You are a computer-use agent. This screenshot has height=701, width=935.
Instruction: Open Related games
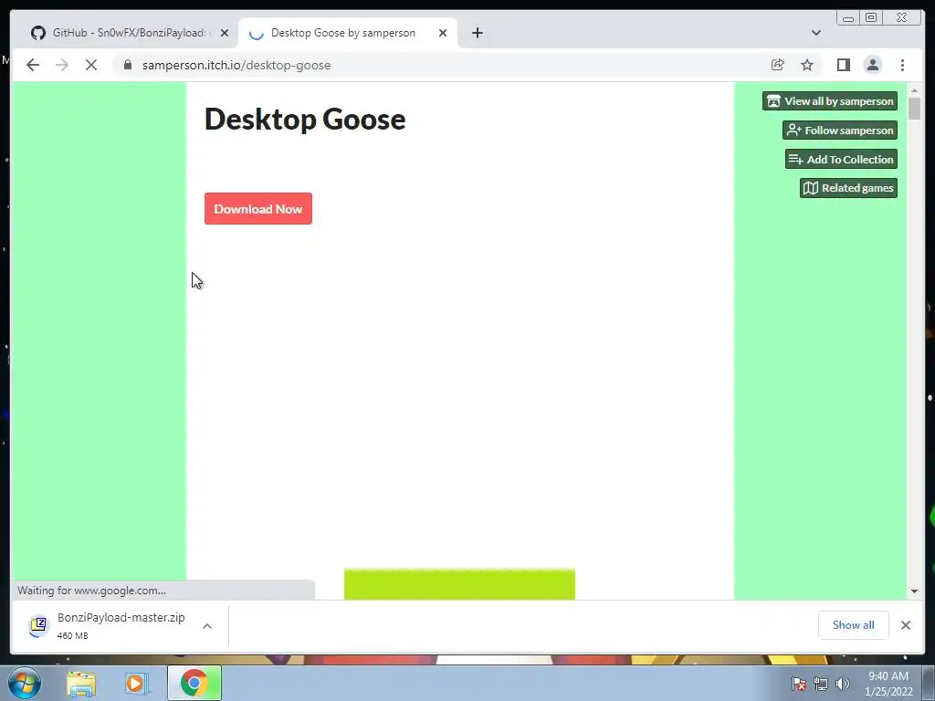(x=848, y=188)
